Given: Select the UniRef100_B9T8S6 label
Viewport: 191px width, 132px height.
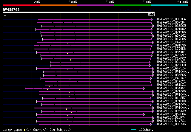Looking at the screenshot, I should tap(171, 46).
